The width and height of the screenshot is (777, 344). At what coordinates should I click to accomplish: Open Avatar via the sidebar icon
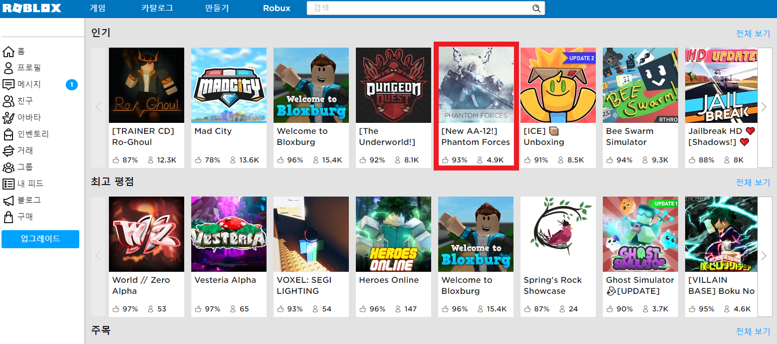pos(8,117)
